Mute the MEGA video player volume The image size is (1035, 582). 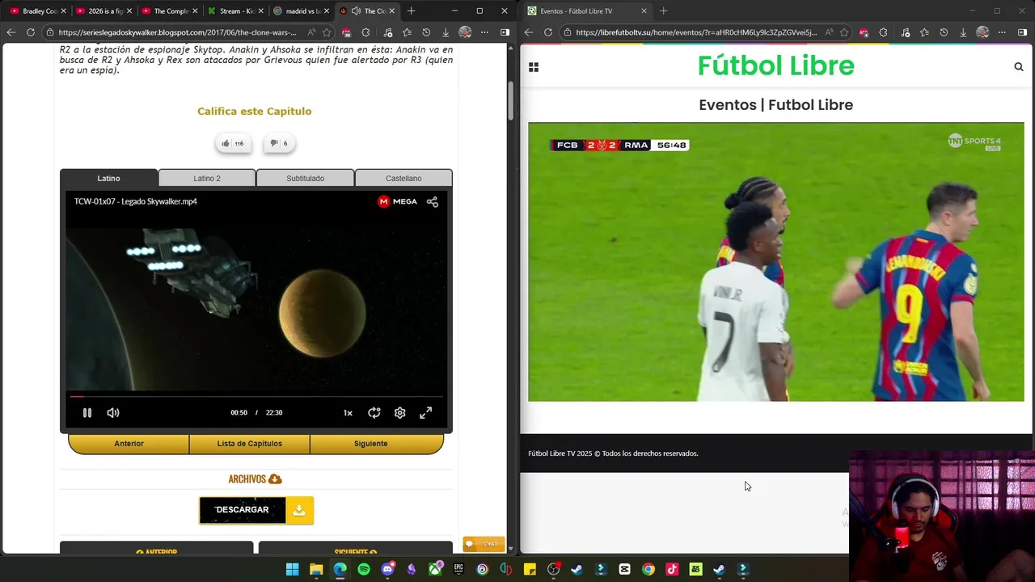[x=113, y=412]
